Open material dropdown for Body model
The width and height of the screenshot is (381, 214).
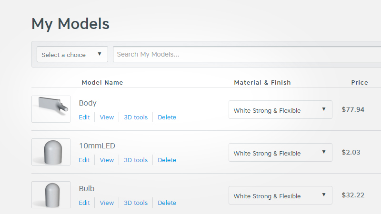point(281,110)
